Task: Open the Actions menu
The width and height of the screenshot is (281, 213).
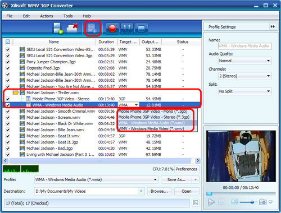Action: pyautogui.click(x=47, y=16)
